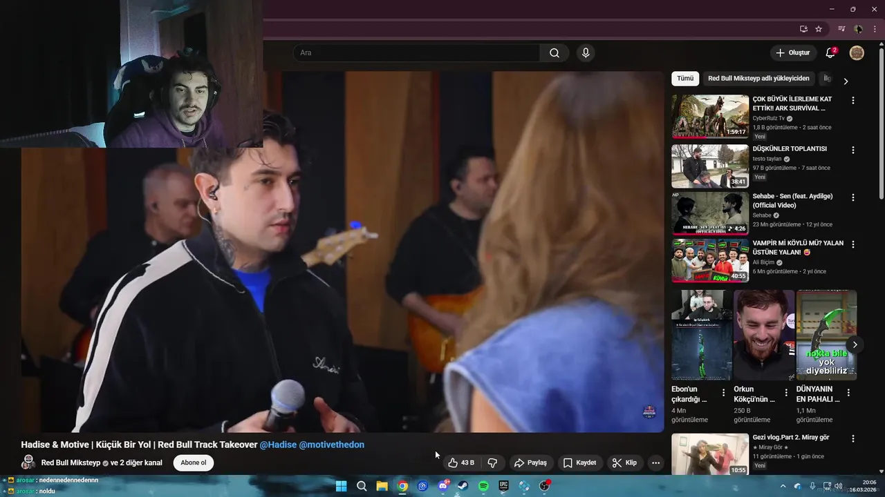The image size is (885, 497).
Task: Open options for VAMPİR Mİ KÖYLÜ MÜ video
Action: click(x=853, y=244)
